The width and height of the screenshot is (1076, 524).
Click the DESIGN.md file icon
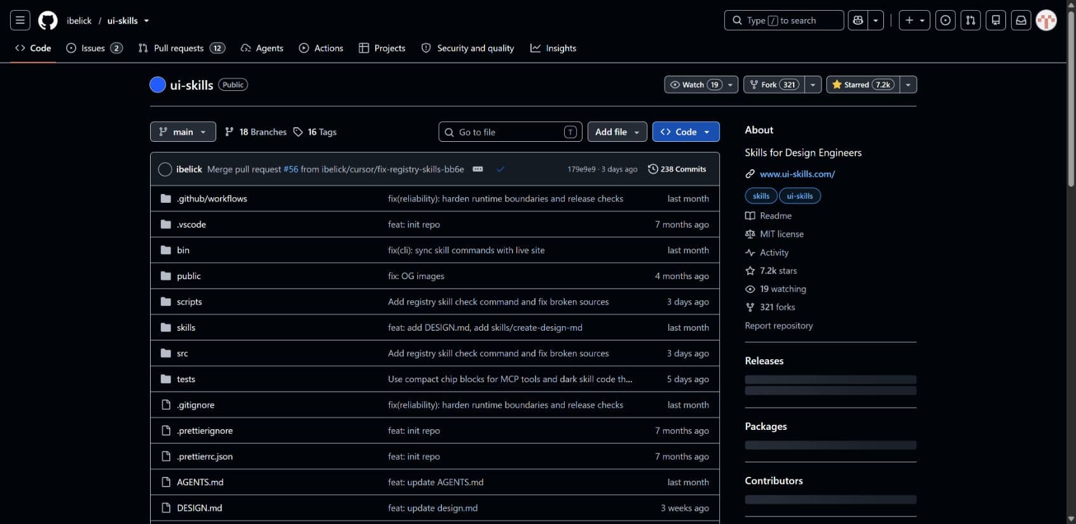click(166, 507)
